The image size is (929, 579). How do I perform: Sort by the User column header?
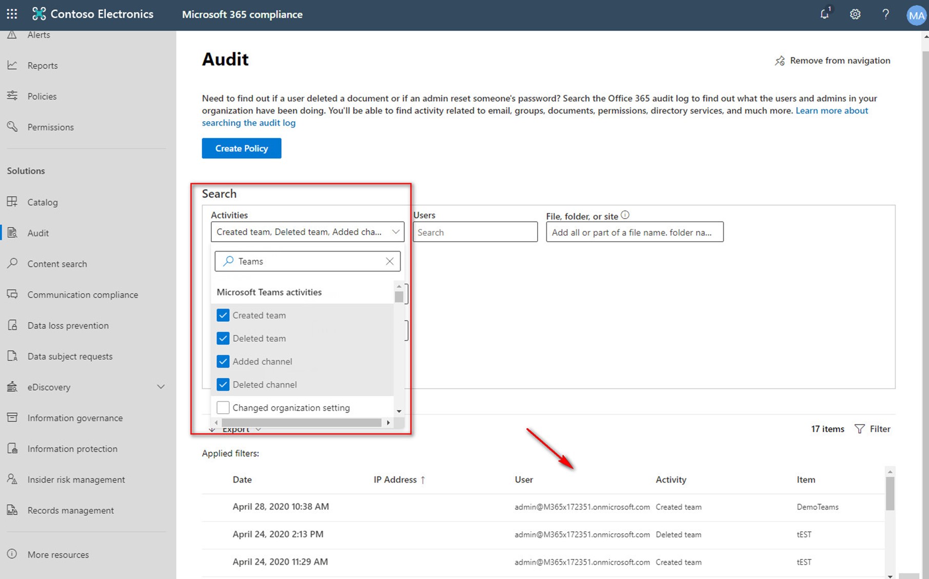pos(524,479)
